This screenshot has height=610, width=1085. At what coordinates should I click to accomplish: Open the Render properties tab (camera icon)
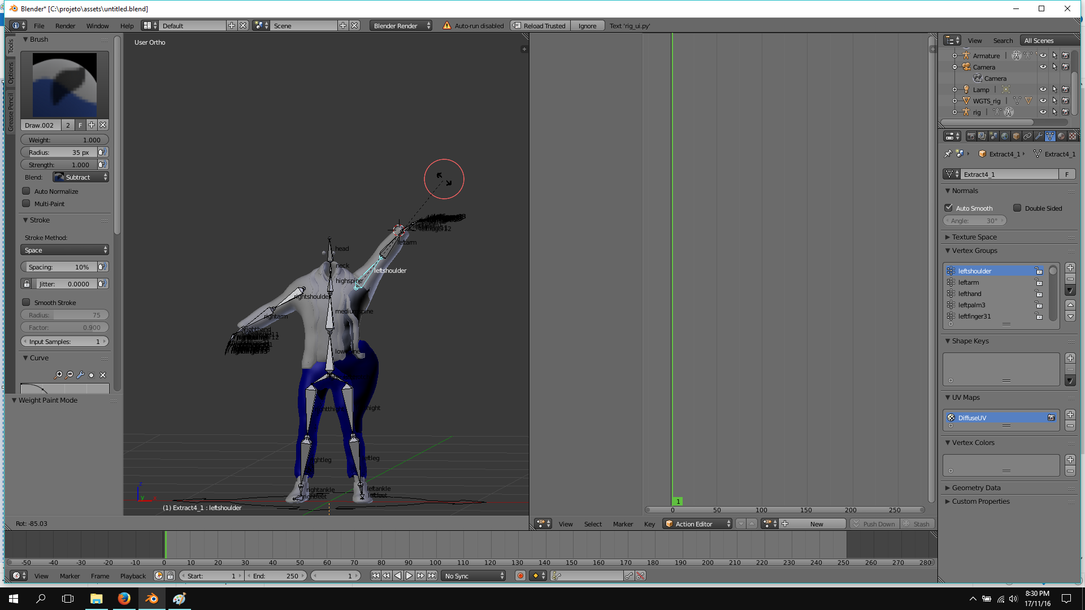tap(971, 136)
